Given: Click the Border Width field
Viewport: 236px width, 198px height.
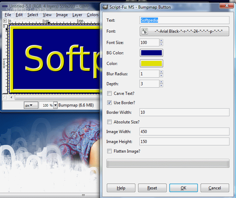Looking at the screenshot, I should pos(184,112).
